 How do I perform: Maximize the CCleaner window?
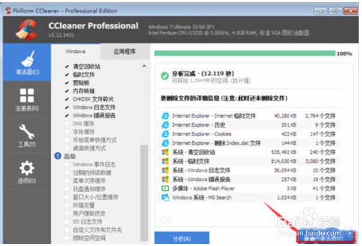(335, 11)
